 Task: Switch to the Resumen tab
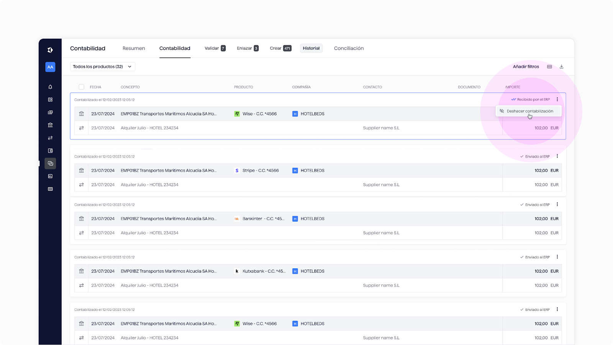click(134, 48)
